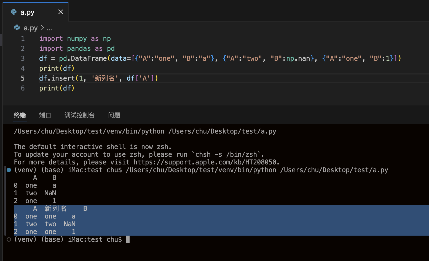Select the a.py breadcrumb item
The image size is (429, 261).
point(31,28)
